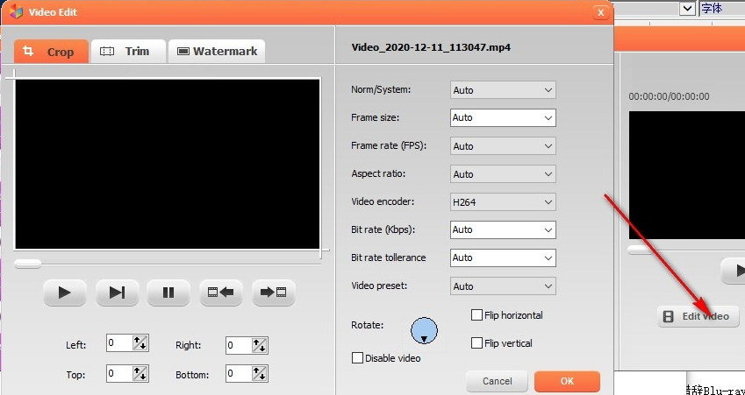Set the mark-in point (film with left arrow)
The height and width of the screenshot is (395, 745).
221,293
